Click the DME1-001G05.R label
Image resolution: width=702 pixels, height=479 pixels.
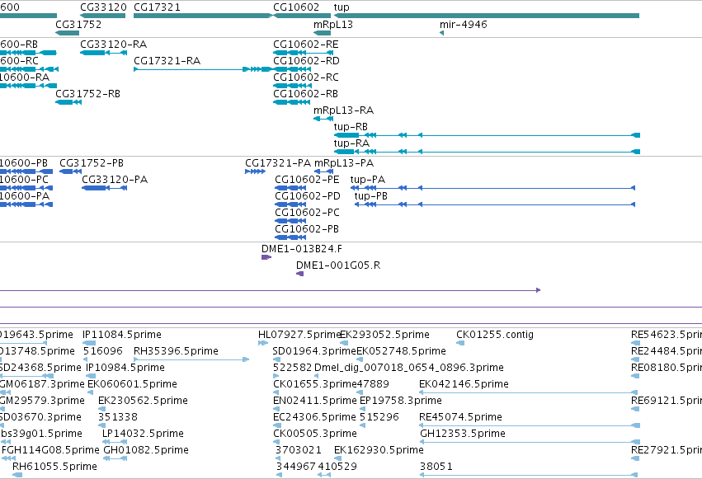tap(338, 265)
